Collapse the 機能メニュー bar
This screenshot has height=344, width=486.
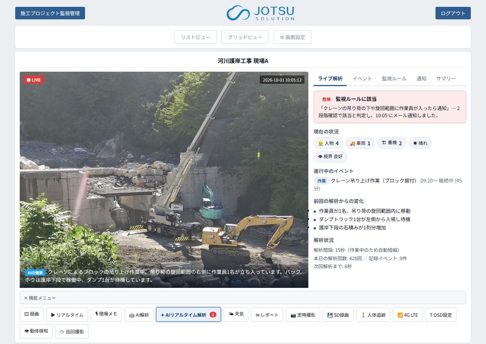tap(243, 298)
